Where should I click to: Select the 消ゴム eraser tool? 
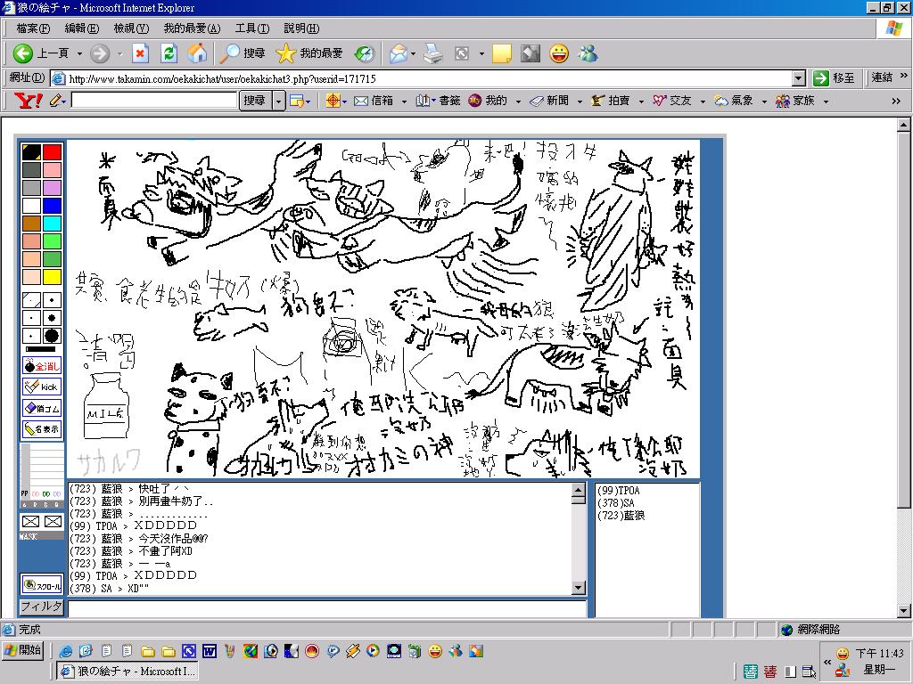(x=42, y=408)
